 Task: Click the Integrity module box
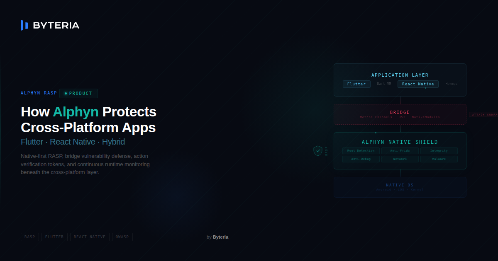click(x=439, y=151)
